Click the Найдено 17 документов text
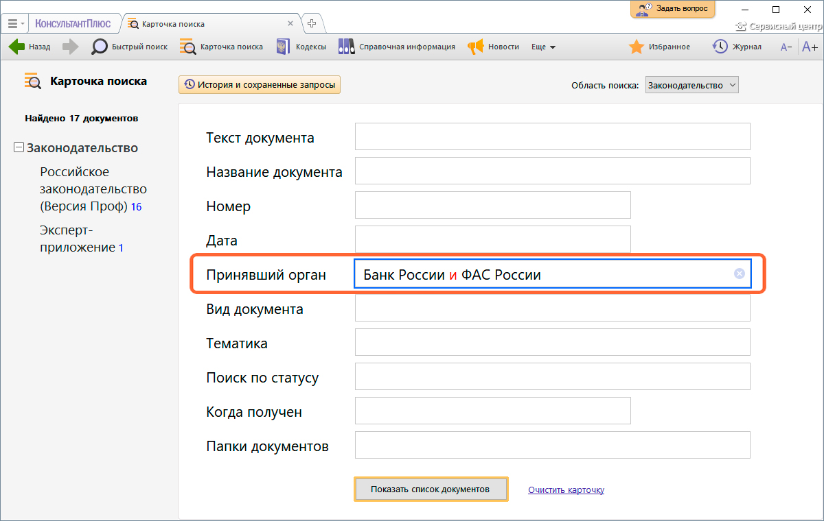 82,119
